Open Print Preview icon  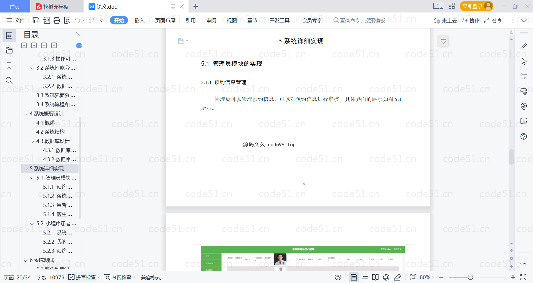click(x=67, y=20)
